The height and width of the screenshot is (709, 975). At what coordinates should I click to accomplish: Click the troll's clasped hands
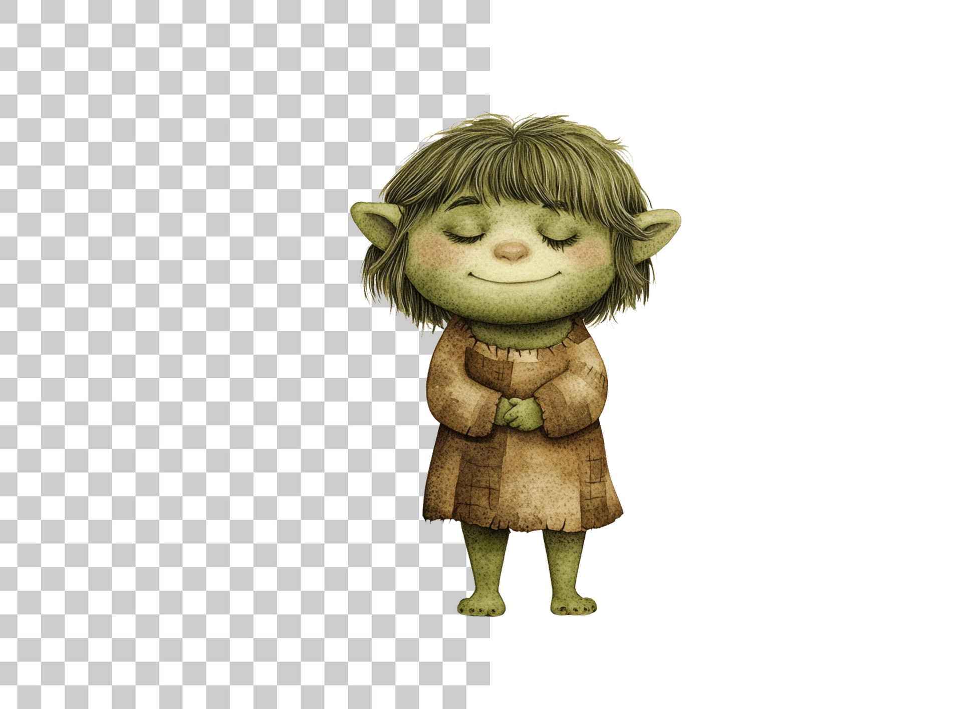tap(518, 414)
